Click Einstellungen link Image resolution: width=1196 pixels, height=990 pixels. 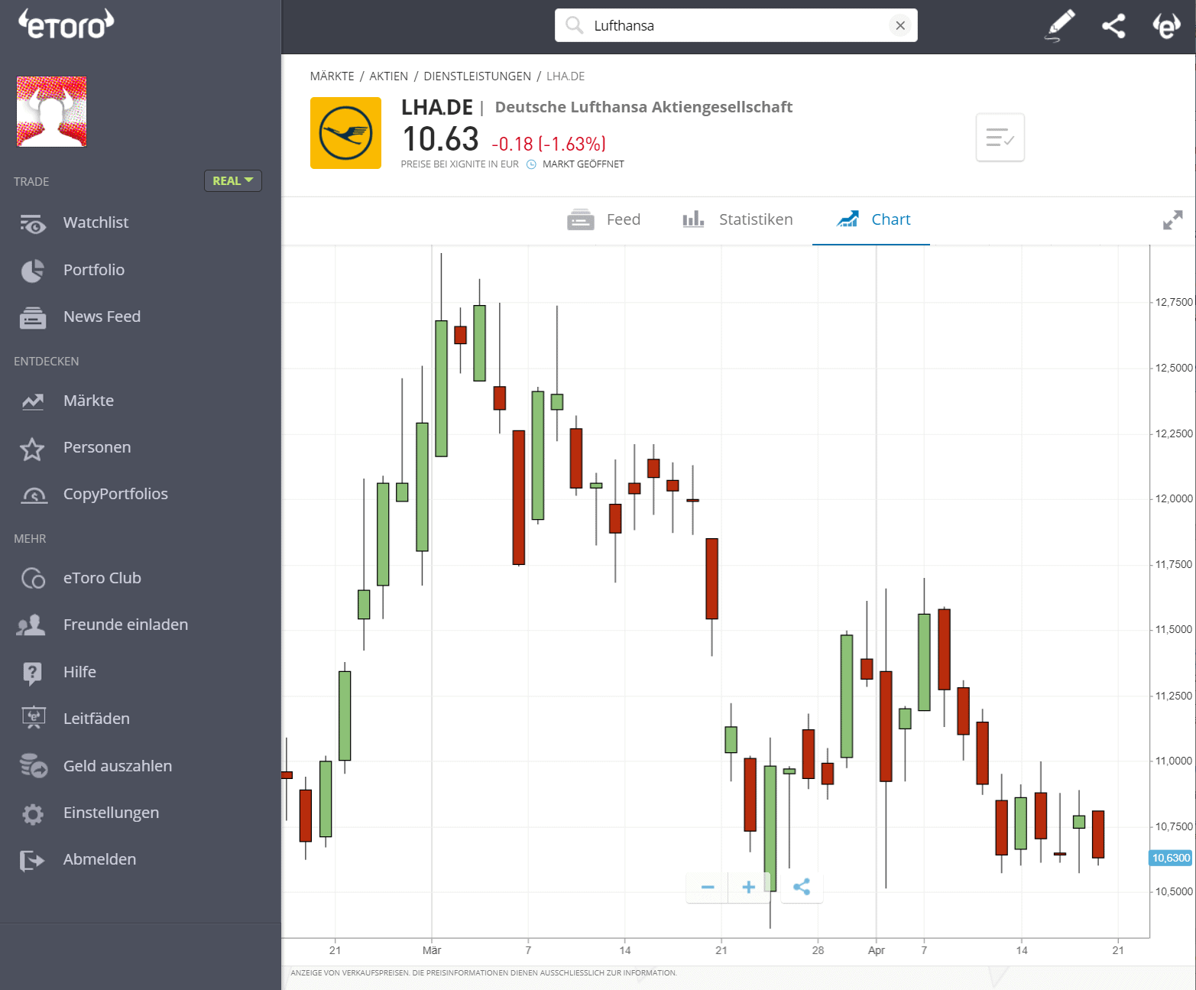pos(111,813)
